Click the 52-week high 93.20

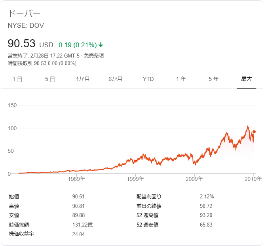point(206,215)
